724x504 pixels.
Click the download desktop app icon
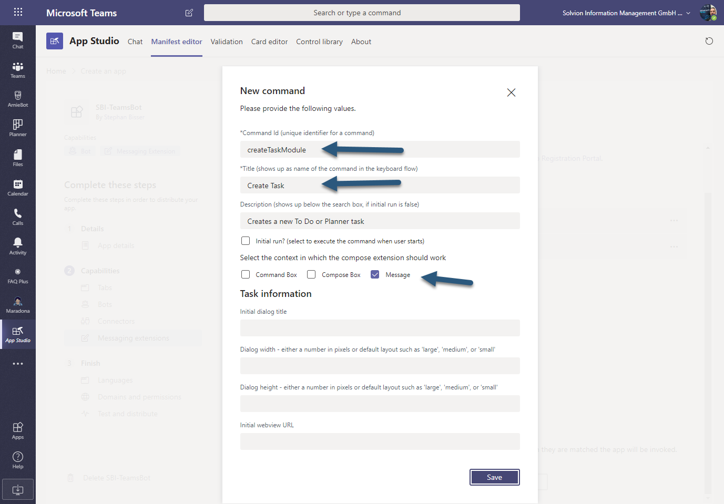(x=18, y=489)
